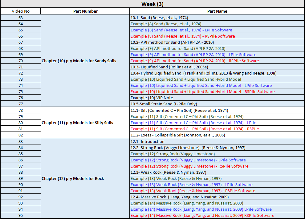
Task: Select Example (13) Weak Rock RSPile Software
Action: 193,191
